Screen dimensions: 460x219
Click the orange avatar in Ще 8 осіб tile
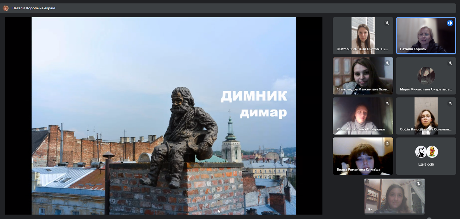(432, 152)
